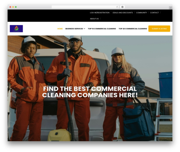This screenshot has width=180, height=152.
Task: Minimize the window with the yellow button
Action: [x=13, y=7]
